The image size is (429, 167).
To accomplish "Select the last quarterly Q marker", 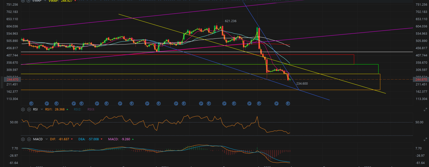I will (x=276, y=104).
